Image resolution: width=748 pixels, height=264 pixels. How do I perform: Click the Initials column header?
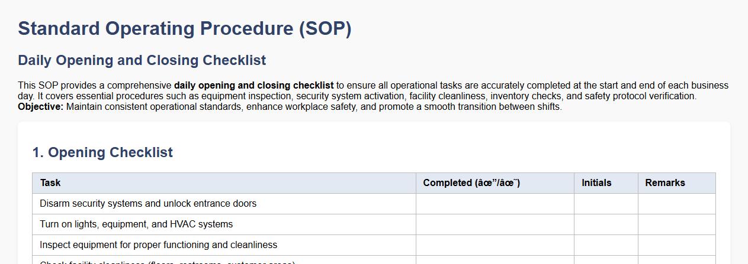pos(596,183)
